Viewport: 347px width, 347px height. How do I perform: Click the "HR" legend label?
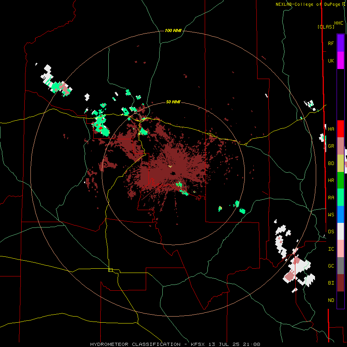click(331, 180)
